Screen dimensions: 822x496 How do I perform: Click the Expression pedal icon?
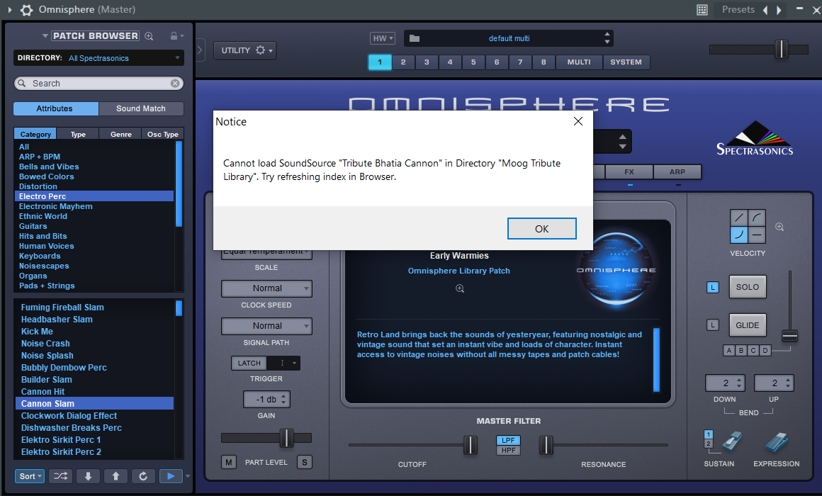point(776,442)
